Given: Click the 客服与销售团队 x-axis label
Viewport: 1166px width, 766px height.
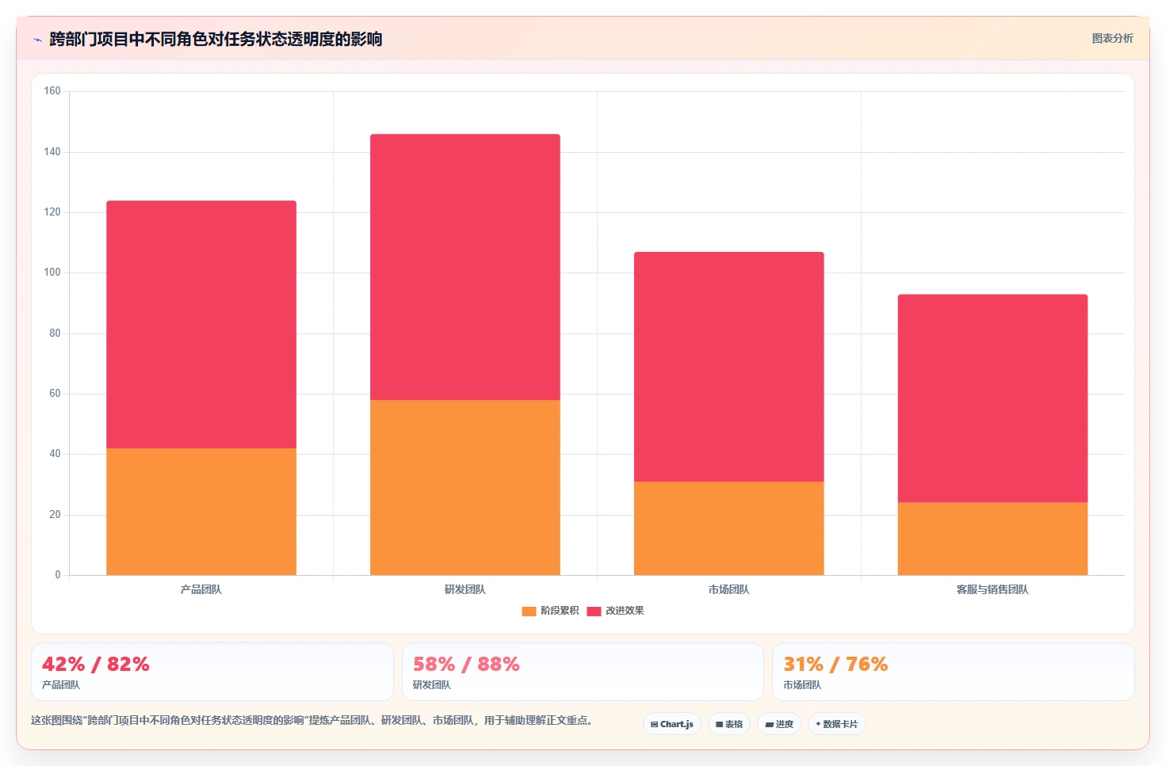Looking at the screenshot, I should (992, 589).
